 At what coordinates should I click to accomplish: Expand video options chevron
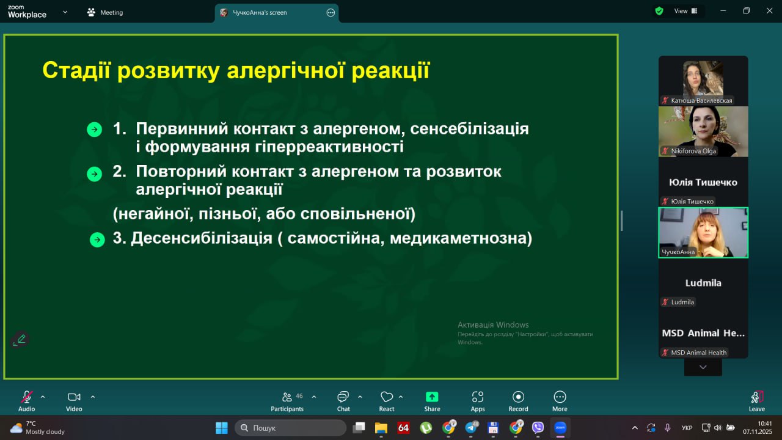(93, 397)
